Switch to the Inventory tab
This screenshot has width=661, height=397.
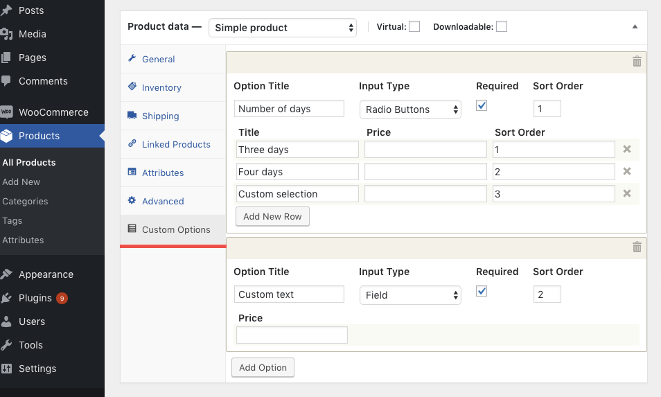(x=161, y=88)
